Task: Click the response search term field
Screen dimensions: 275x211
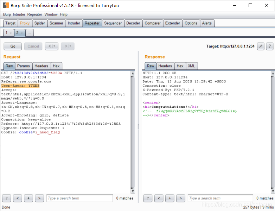Action: [x=220, y=198]
